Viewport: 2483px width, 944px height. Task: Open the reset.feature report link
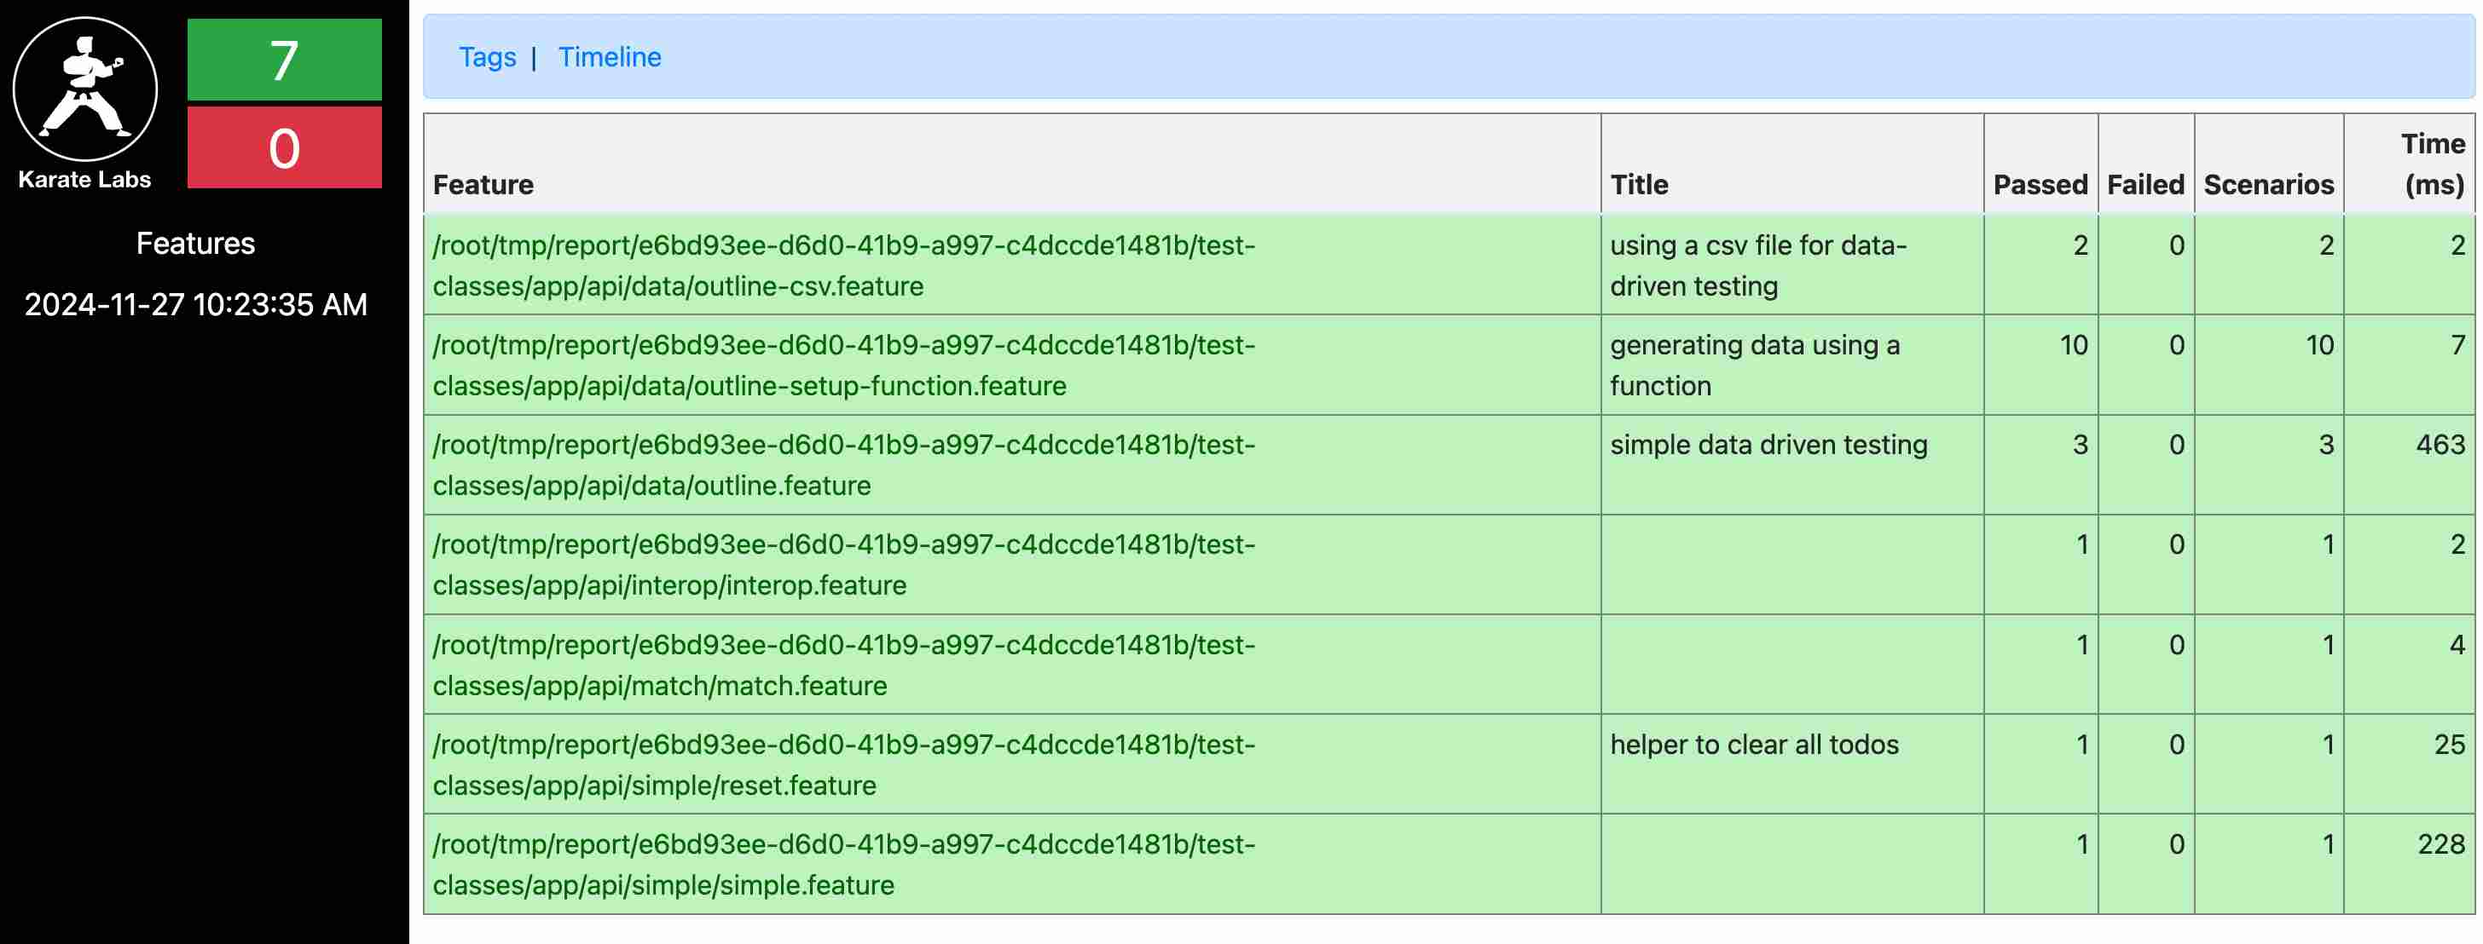click(842, 764)
